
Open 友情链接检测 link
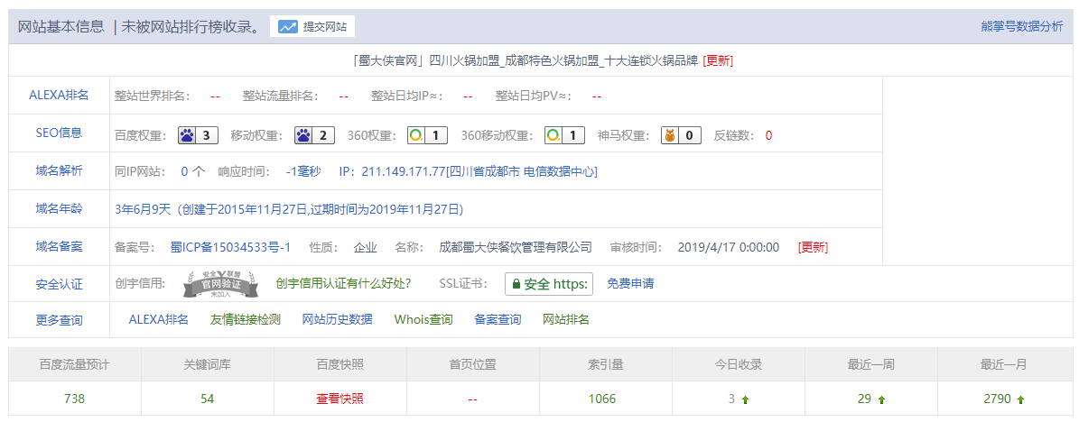click(x=245, y=319)
